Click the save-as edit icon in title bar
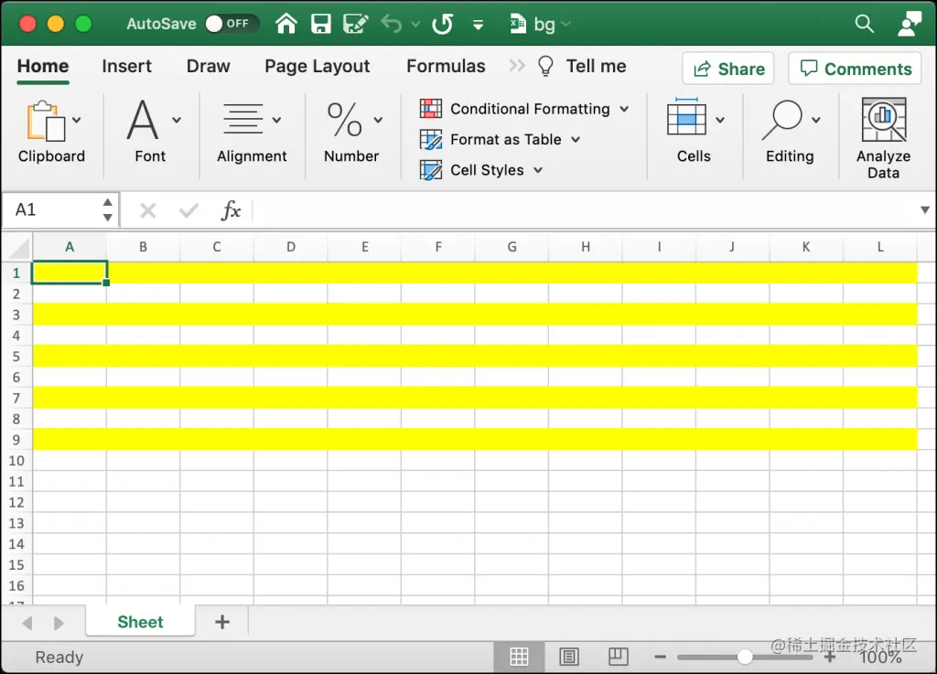Screen dimensions: 937x674 tap(356, 24)
